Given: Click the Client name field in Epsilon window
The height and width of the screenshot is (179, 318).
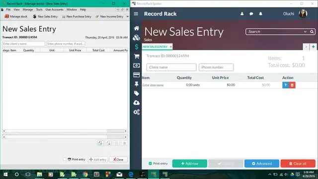Looking at the screenshot, I should (x=171, y=67).
